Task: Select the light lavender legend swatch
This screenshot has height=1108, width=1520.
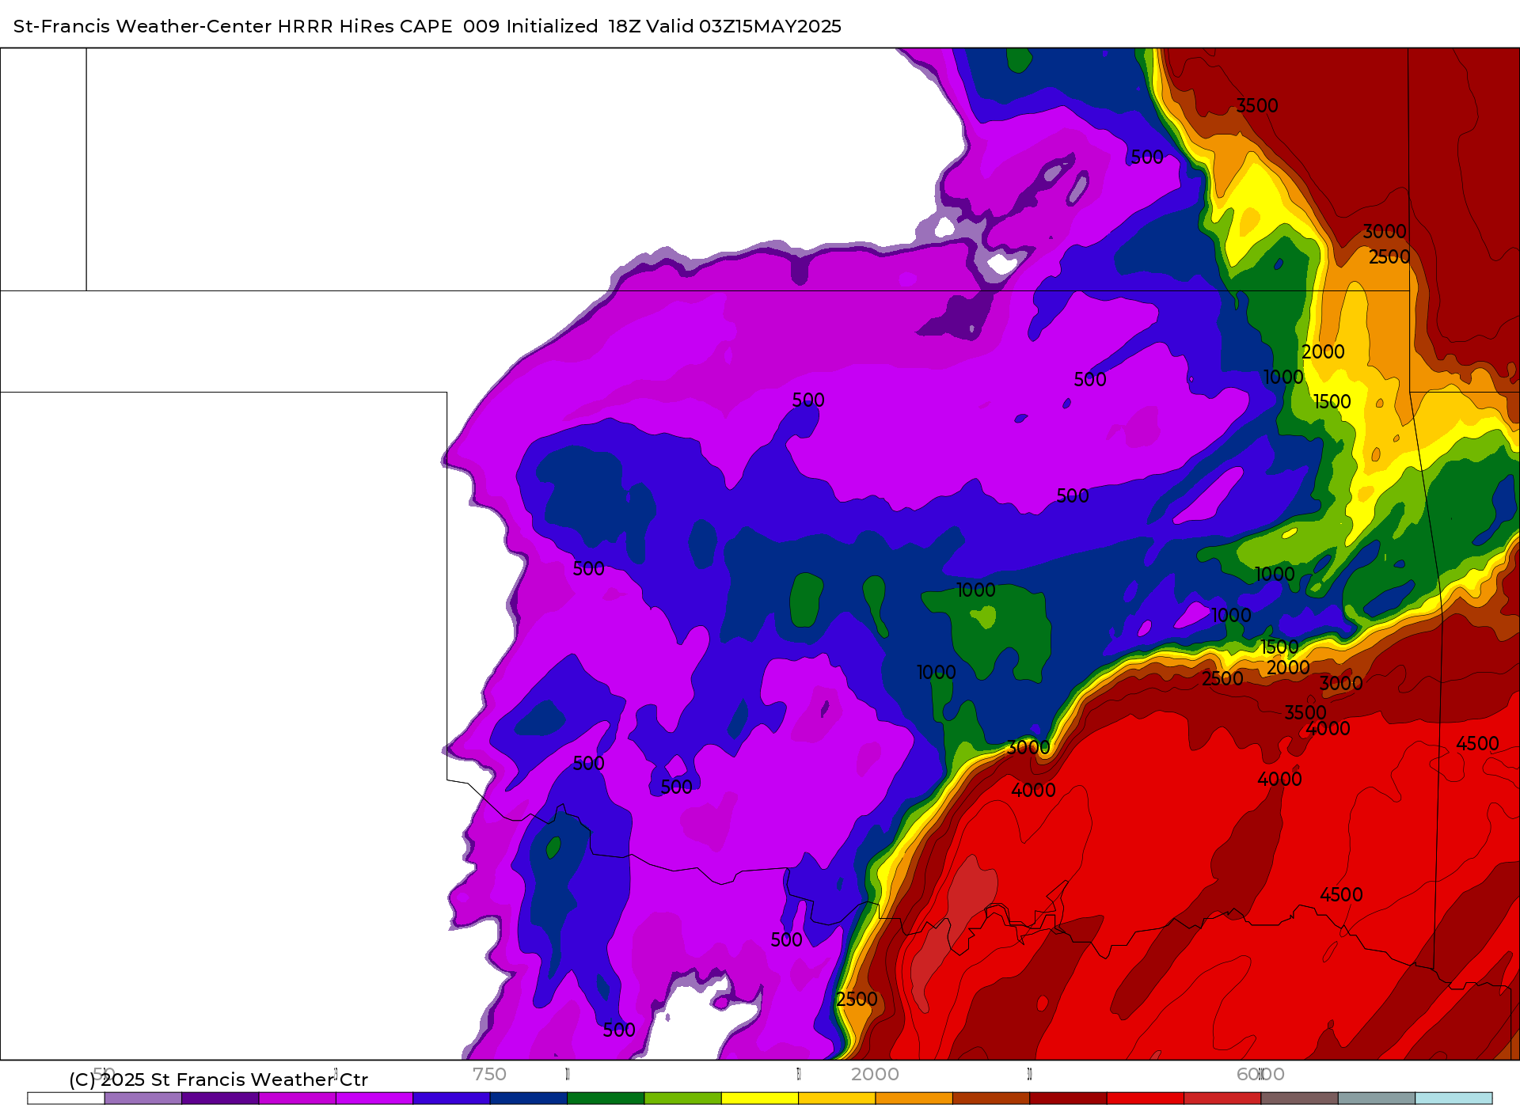Action: click(143, 1098)
